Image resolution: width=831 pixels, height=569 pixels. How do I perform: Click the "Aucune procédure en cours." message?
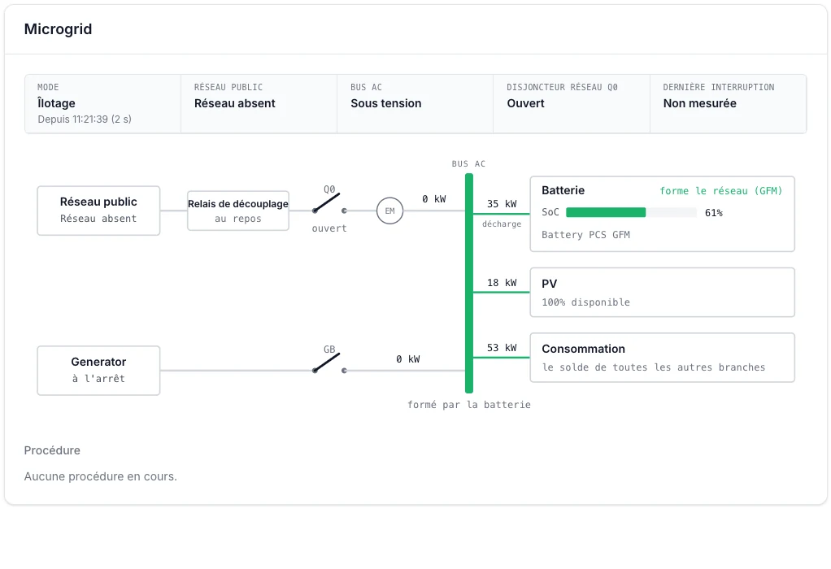coord(101,476)
